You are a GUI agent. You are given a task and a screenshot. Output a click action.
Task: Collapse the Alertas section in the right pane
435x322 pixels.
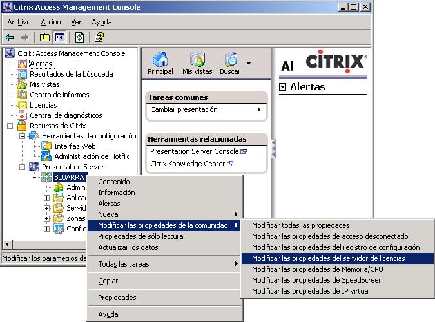(282, 87)
